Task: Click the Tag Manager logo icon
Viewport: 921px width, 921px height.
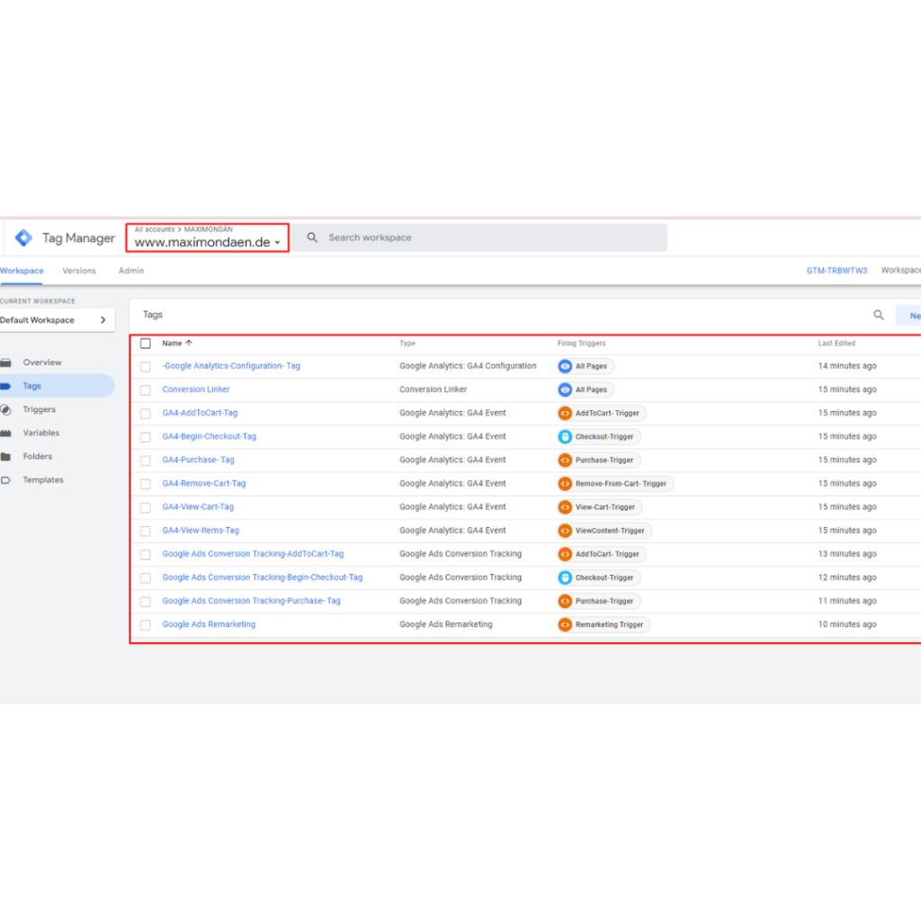Action: click(x=23, y=237)
